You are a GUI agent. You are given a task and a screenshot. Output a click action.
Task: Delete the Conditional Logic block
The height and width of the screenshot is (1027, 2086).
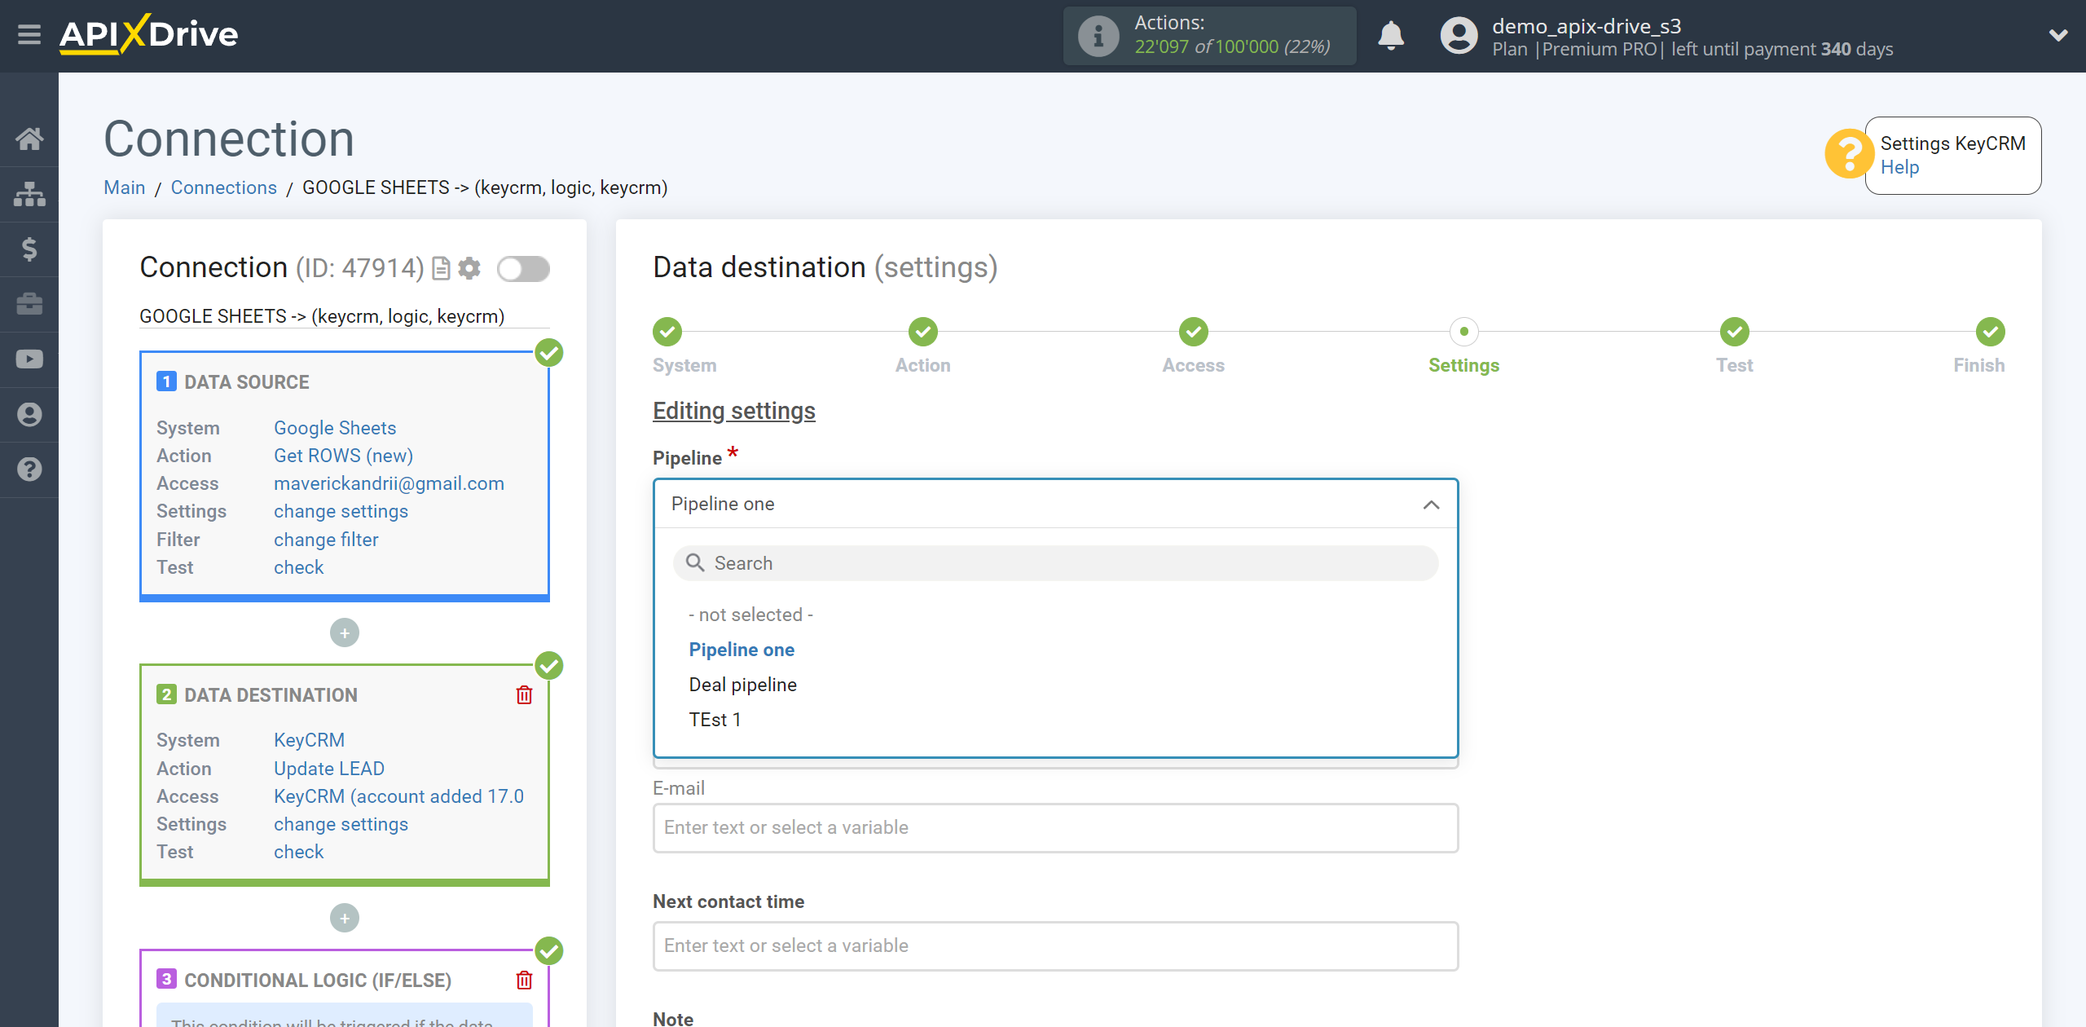(x=524, y=981)
